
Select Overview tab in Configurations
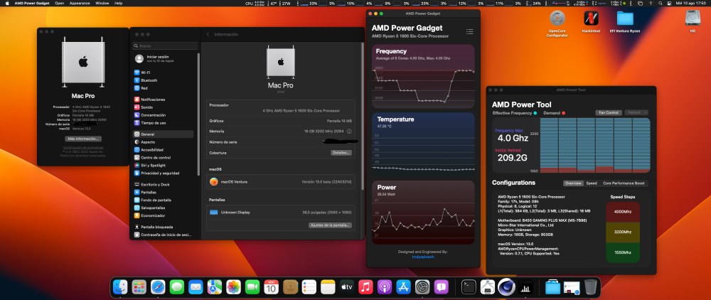(x=573, y=183)
